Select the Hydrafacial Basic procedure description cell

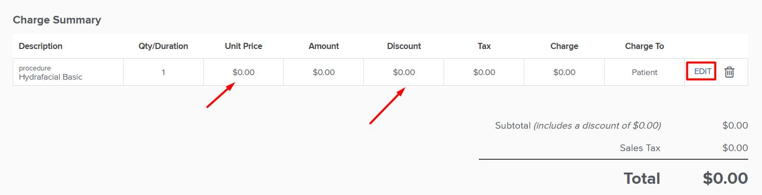pyautogui.click(x=68, y=72)
